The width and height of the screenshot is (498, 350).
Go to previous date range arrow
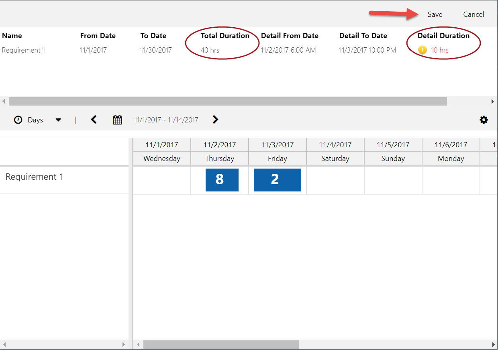(94, 120)
